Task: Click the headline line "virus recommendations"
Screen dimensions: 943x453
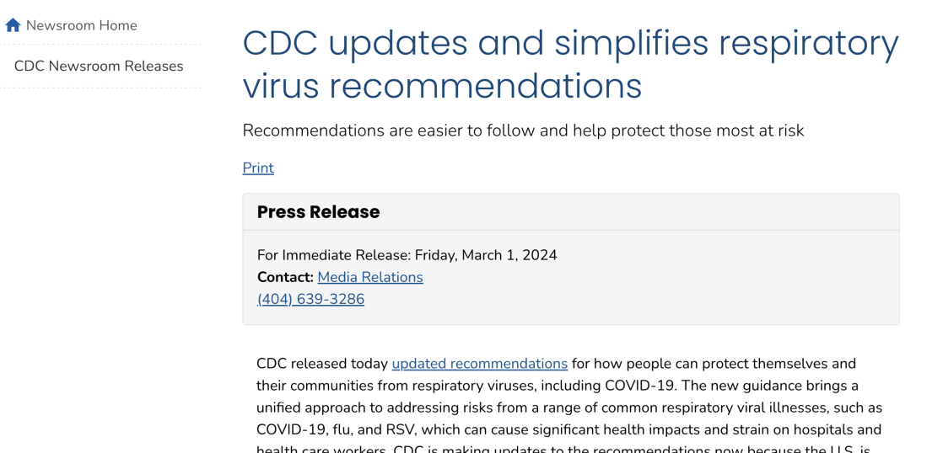Action: point(442,86)
